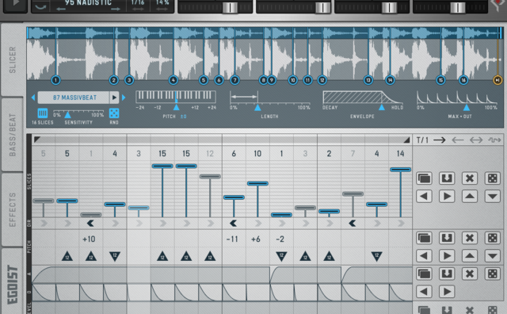Shift pitch row right with arrow
This screenshot has width=507, height=314.
[x=447, y=256]
